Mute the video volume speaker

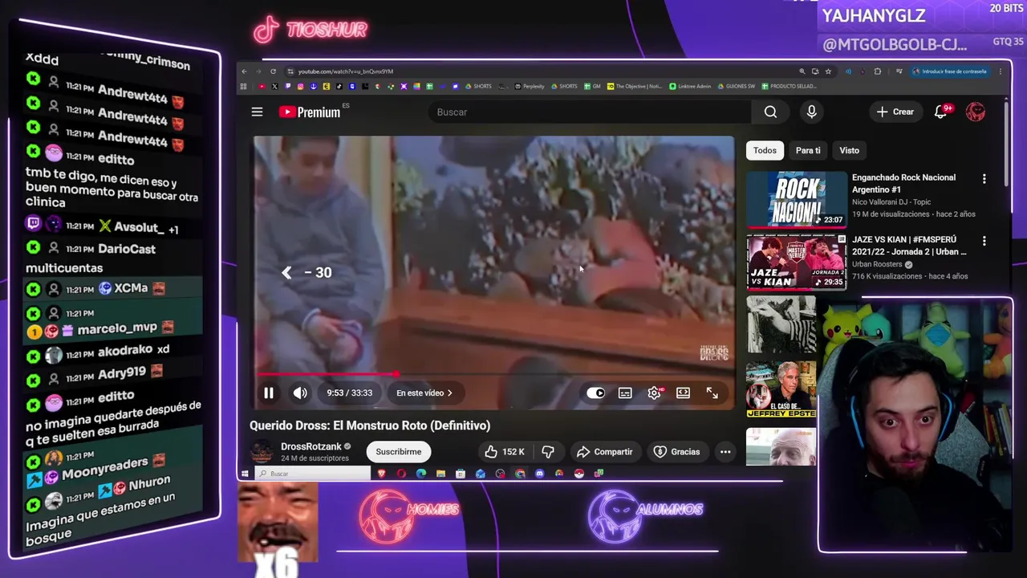299,393
